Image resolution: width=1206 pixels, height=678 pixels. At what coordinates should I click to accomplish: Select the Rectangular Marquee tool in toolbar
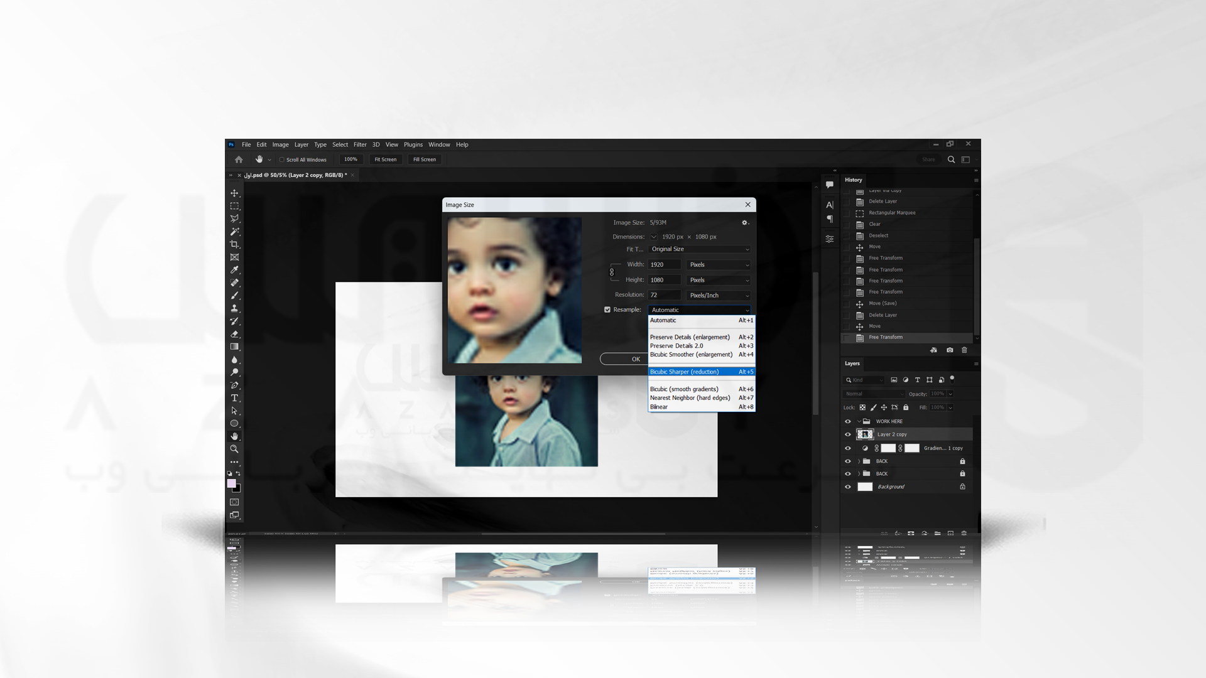pos(234,206)
